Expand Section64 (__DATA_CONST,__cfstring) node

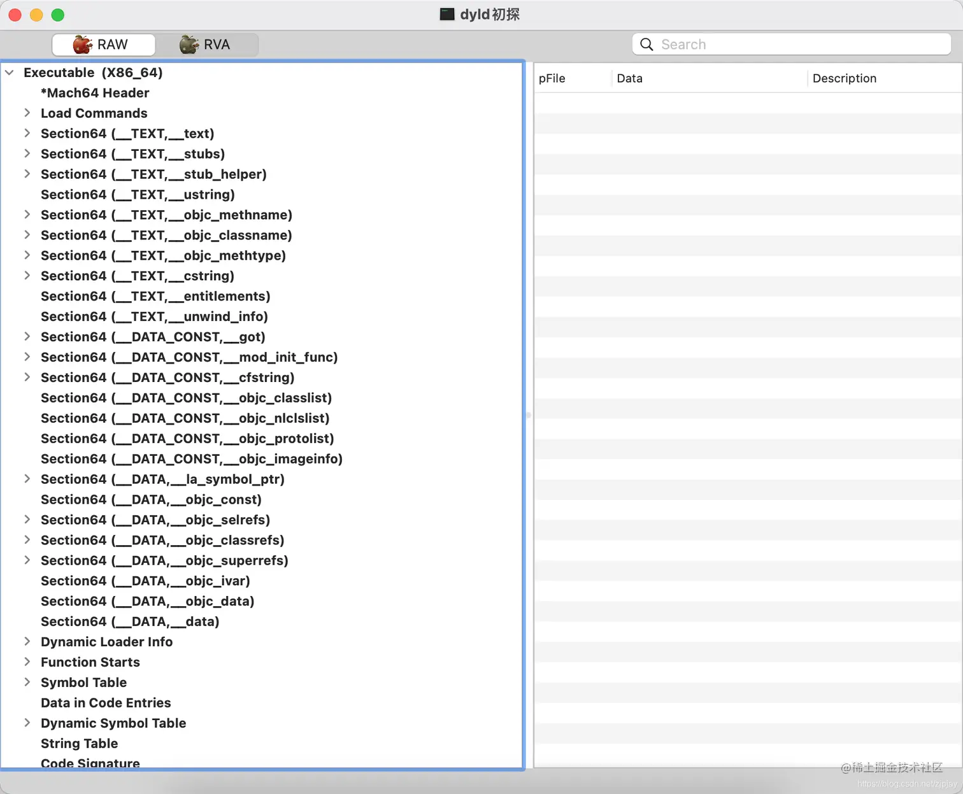27,377
